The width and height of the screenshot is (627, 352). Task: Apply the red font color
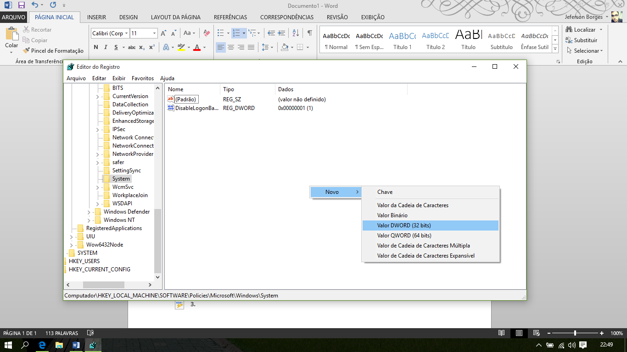tap(197, 47)
